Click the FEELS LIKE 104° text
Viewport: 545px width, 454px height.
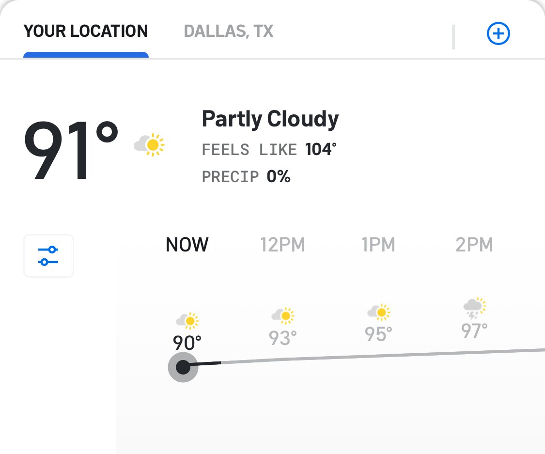point(269,150)
